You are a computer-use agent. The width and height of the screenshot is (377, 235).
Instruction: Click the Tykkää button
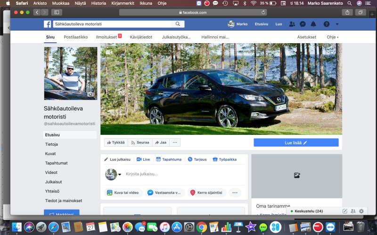click(x=115, y=142)
